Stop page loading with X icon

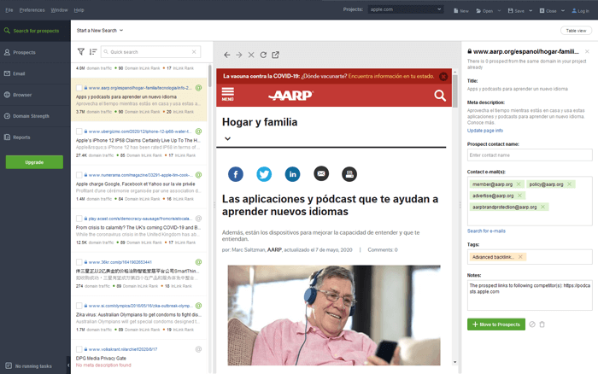click(x=251, y=55)
